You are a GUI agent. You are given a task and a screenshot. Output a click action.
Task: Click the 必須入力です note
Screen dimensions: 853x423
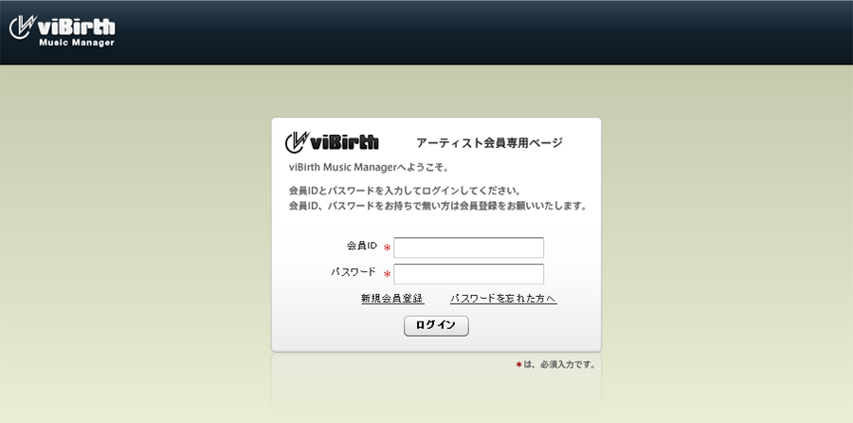tap(555, 365)
